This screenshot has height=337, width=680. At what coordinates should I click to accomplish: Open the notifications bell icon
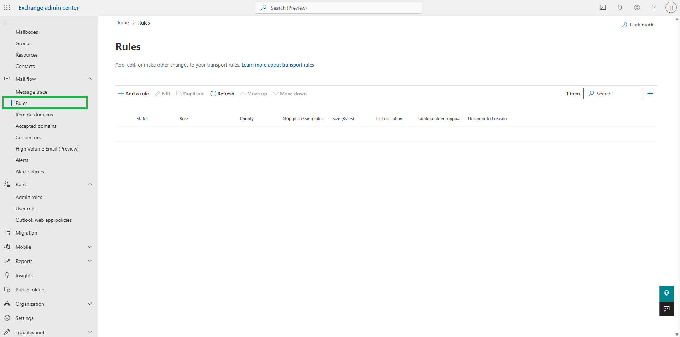[x=620, y=7]
